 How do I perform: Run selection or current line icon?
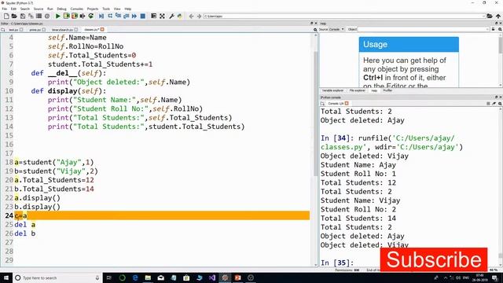point(83,16)
